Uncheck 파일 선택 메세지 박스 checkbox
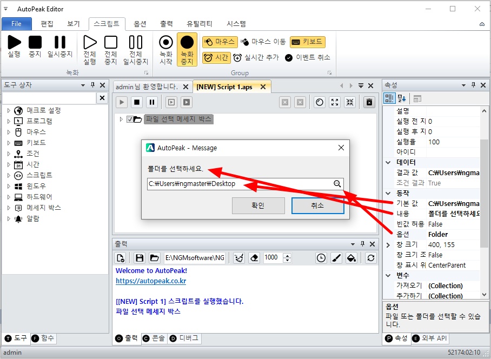This screenshot has height=359, width=491. pos(130,119)
